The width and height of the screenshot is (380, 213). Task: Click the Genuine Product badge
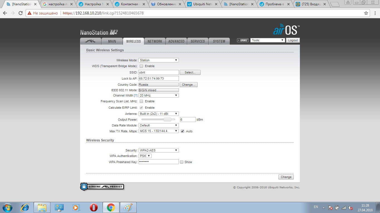(x=102, y=187)
